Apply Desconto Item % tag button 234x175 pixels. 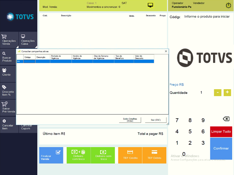8,91
